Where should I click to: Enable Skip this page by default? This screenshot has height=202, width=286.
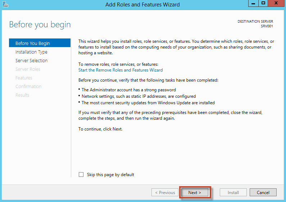(x=81, y=175)
